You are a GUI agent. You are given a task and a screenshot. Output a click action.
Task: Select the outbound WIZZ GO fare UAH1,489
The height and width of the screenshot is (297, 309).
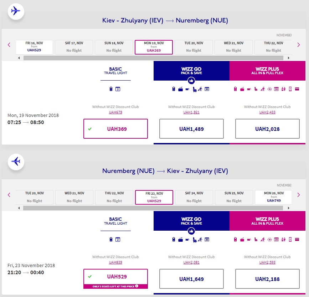pos(191,129)
